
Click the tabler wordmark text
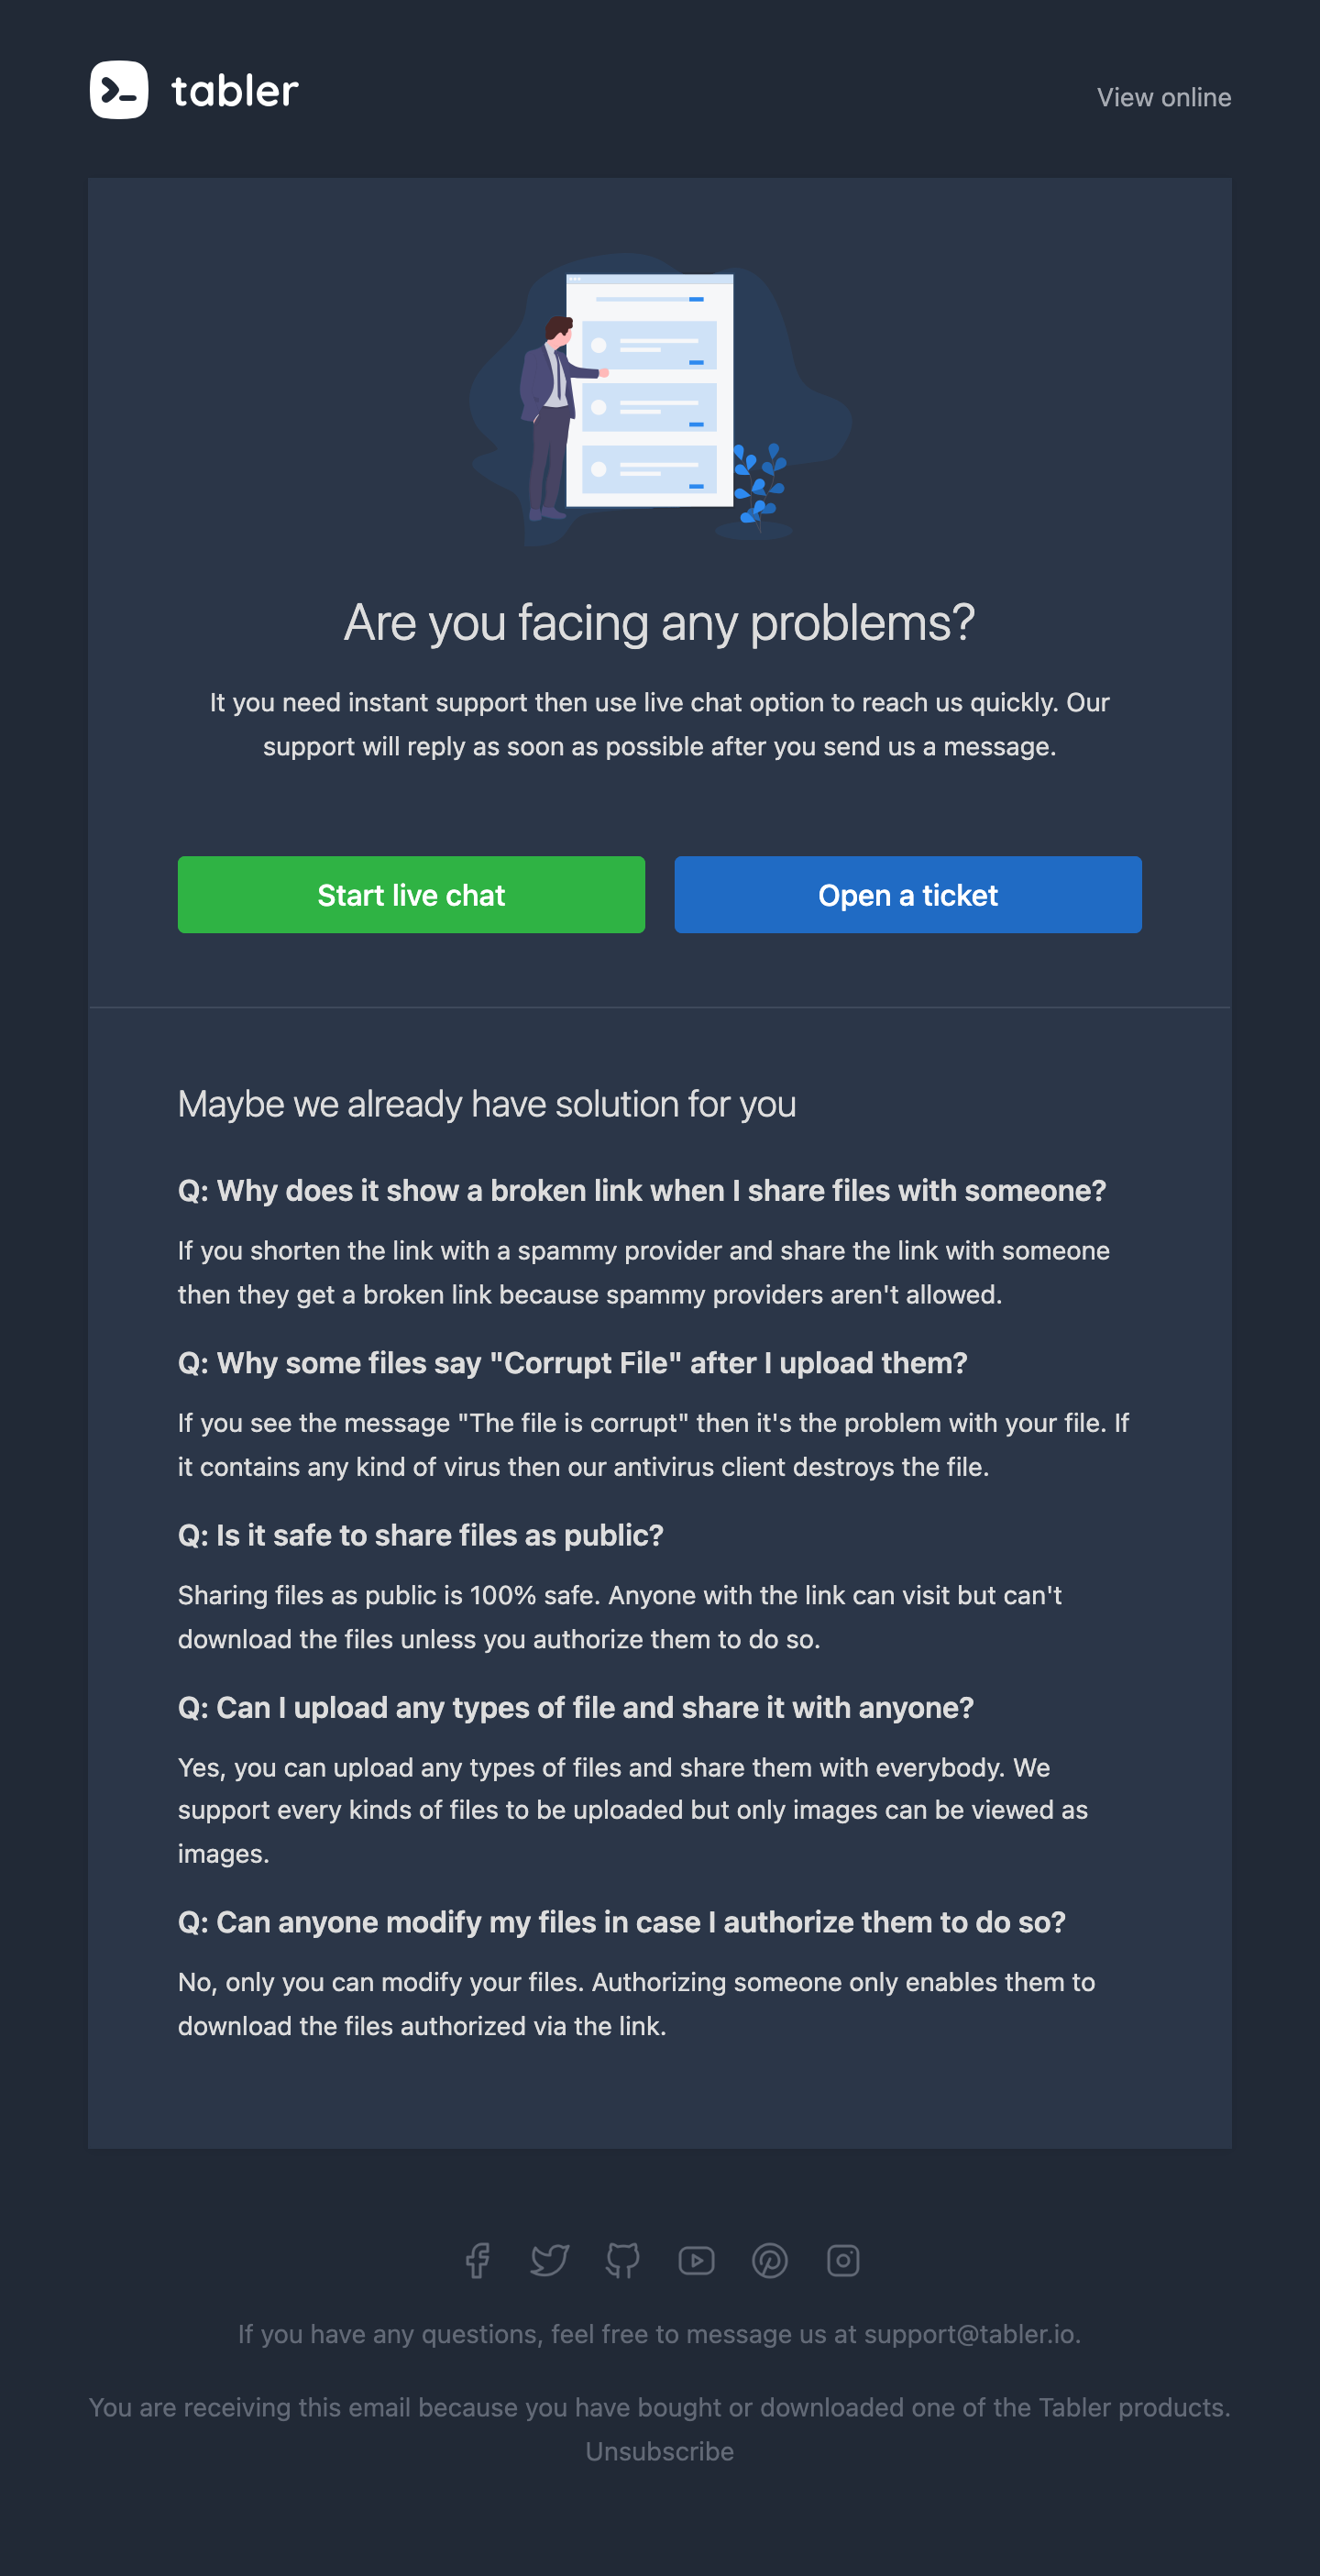235,91
